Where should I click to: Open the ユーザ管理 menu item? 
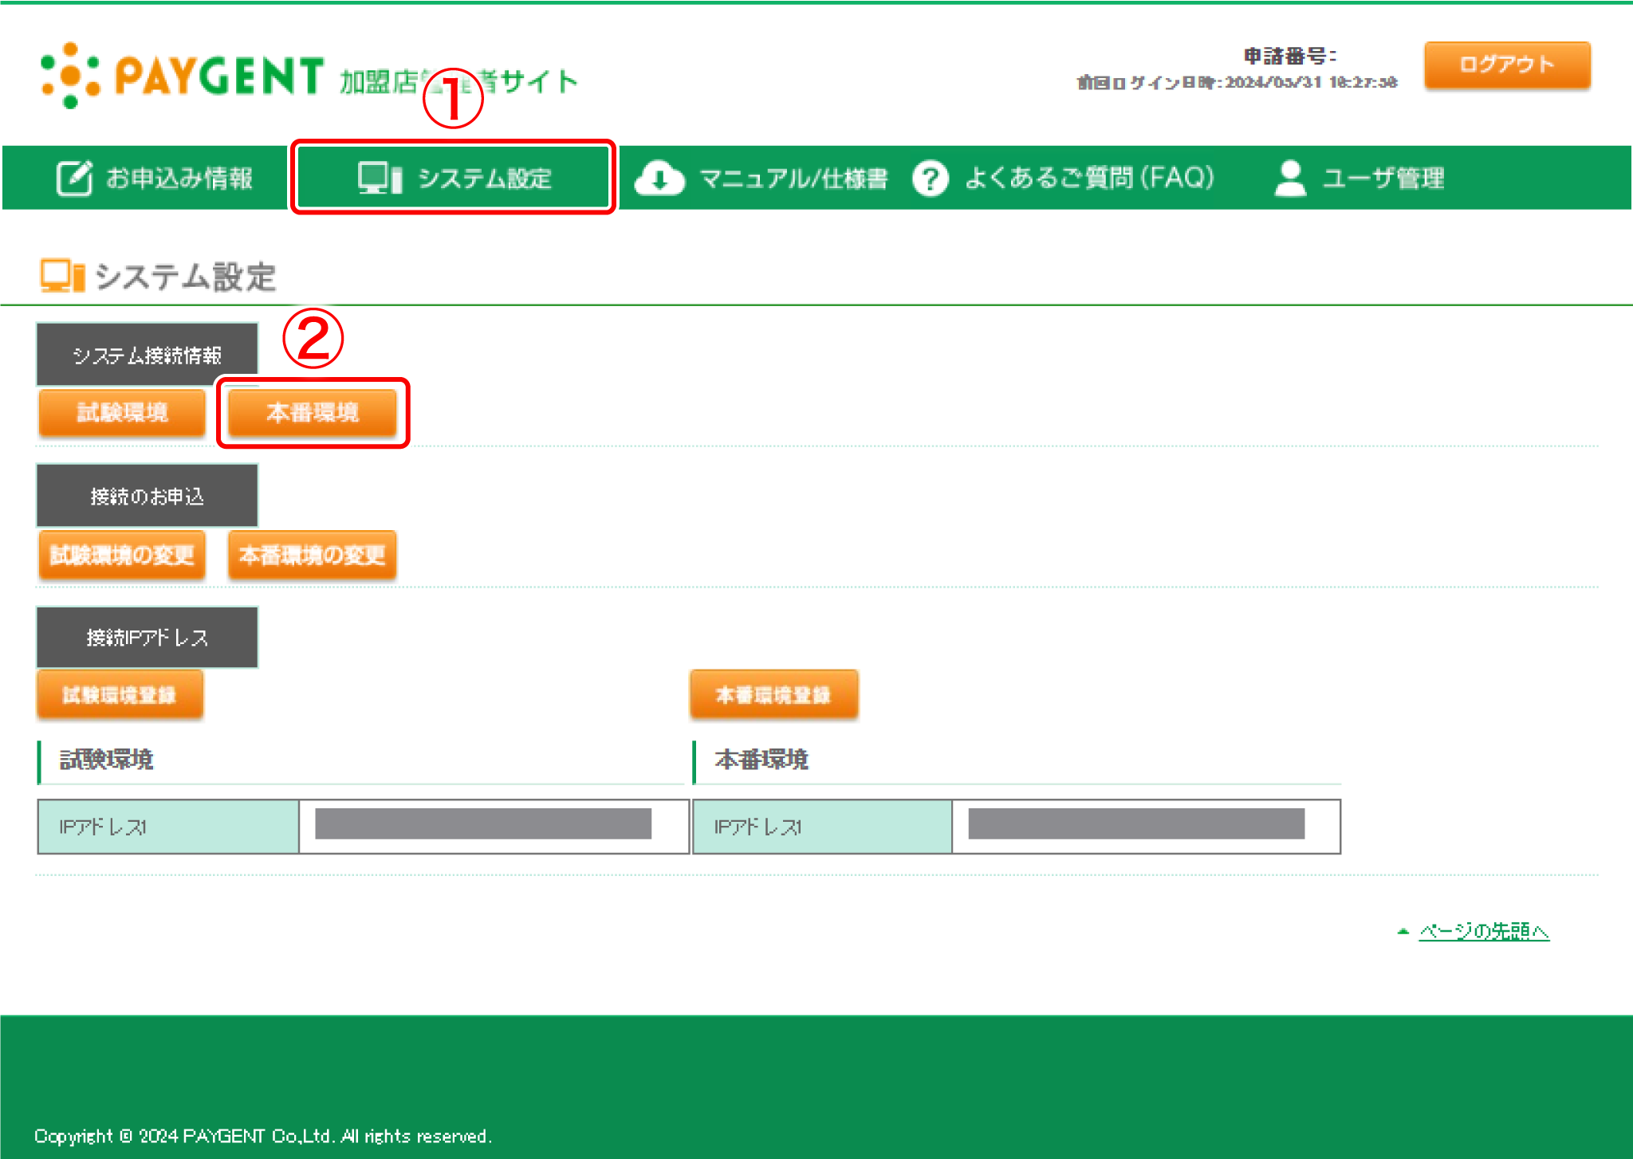click(1383, 178)
